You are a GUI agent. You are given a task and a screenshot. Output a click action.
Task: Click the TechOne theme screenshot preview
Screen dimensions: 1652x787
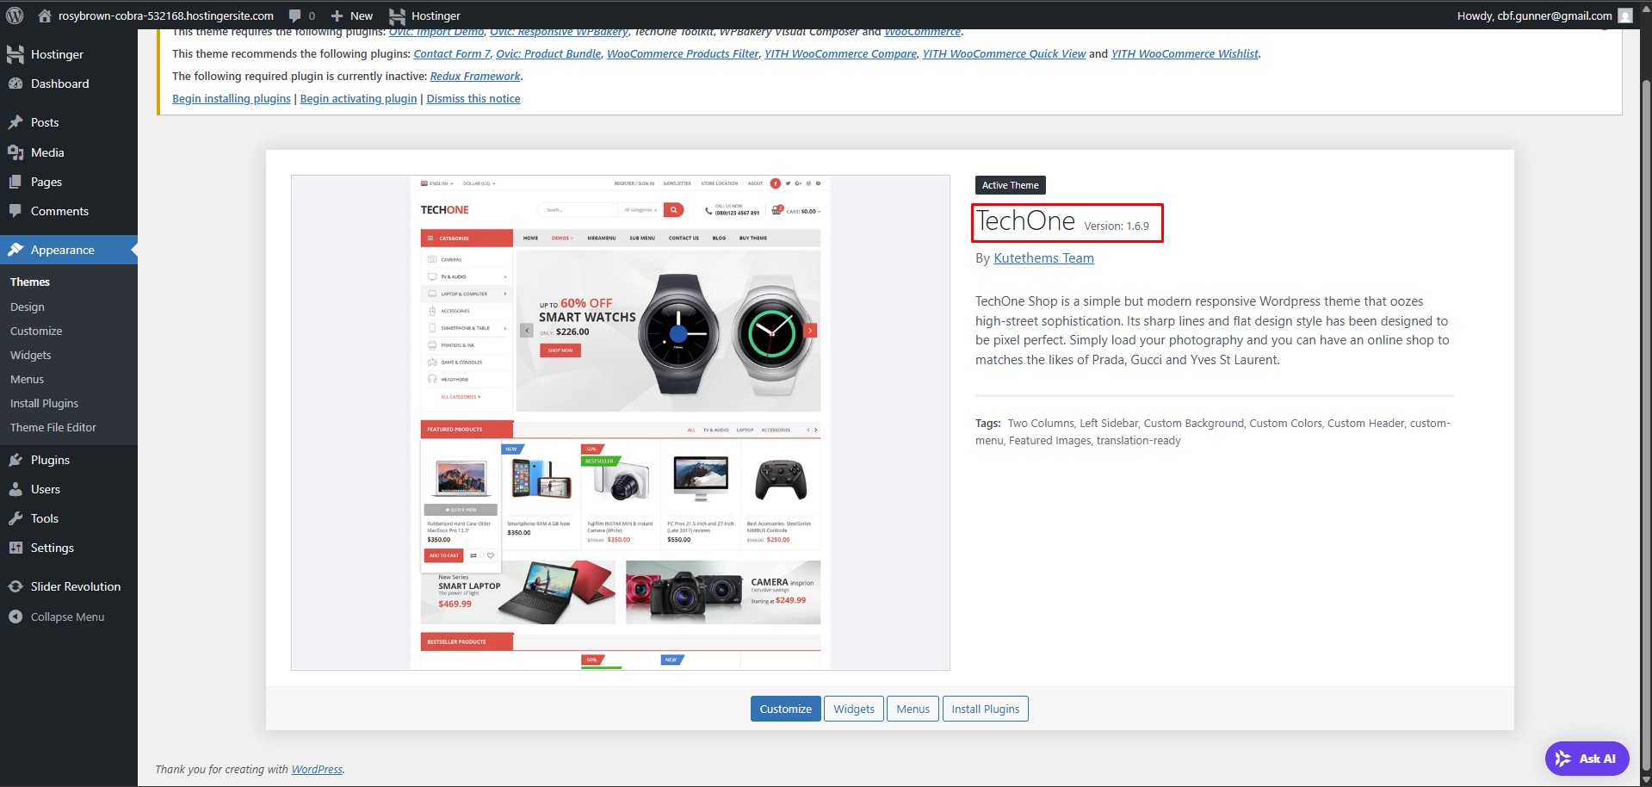pos(621,423)
